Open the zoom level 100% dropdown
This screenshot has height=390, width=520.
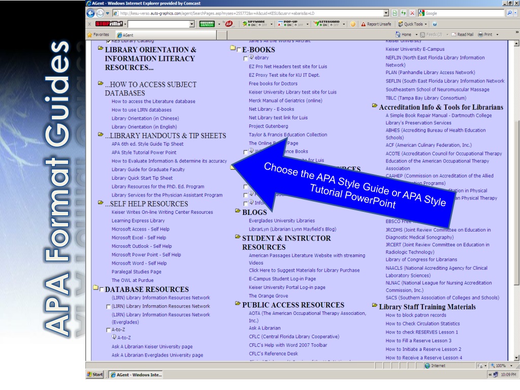(511, 366)
